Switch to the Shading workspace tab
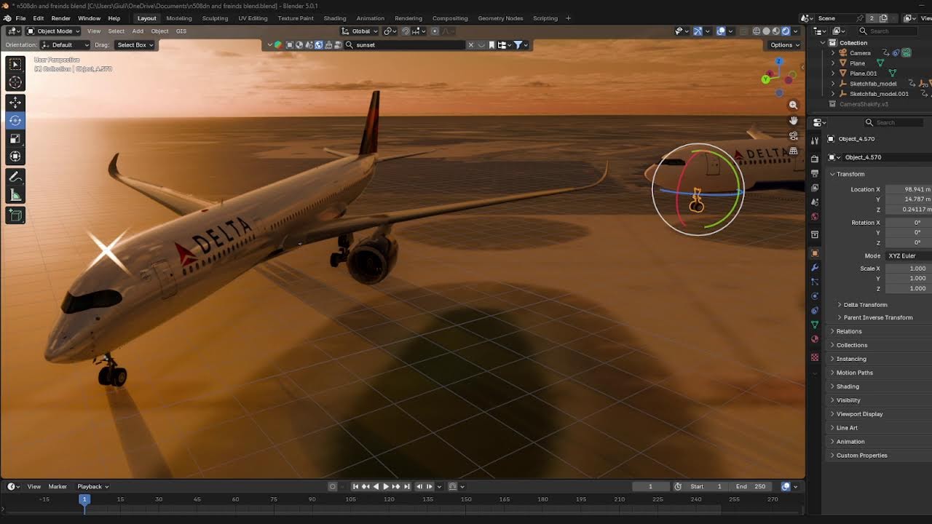 tap(335, 18)
